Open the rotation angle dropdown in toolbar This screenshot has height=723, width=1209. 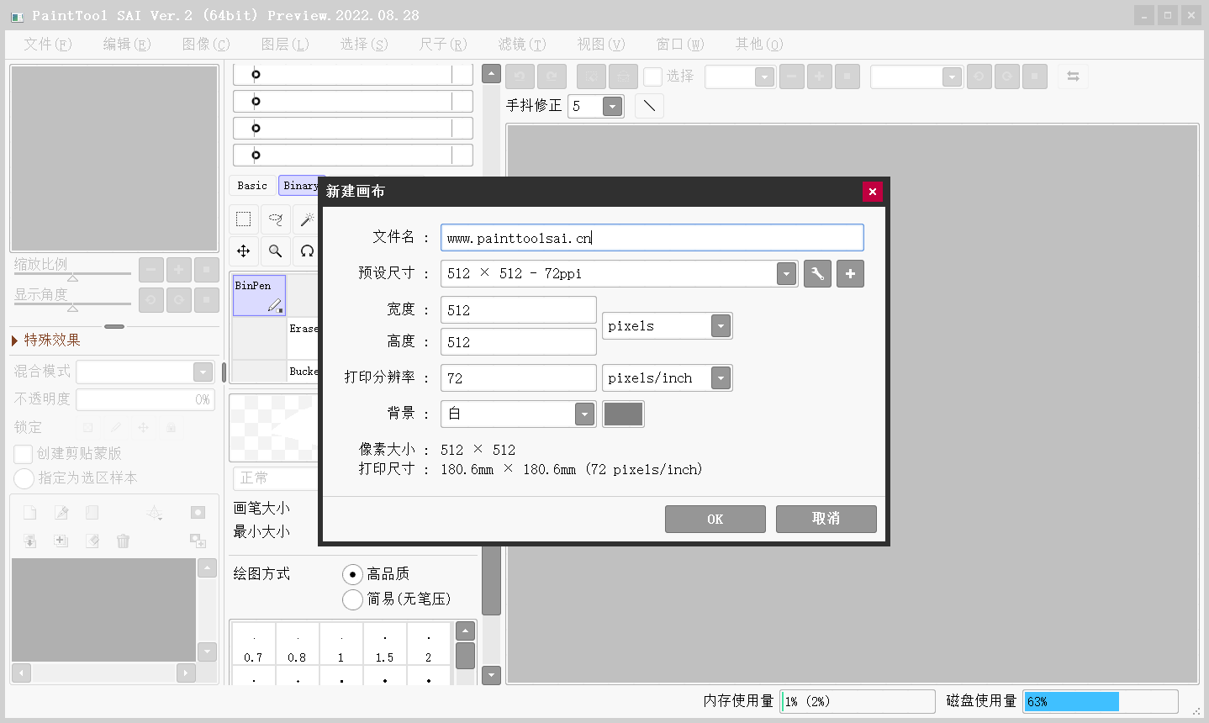click(x=916, y=77)
